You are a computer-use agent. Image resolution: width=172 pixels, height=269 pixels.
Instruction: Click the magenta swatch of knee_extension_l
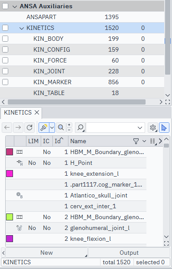(10, 174)
